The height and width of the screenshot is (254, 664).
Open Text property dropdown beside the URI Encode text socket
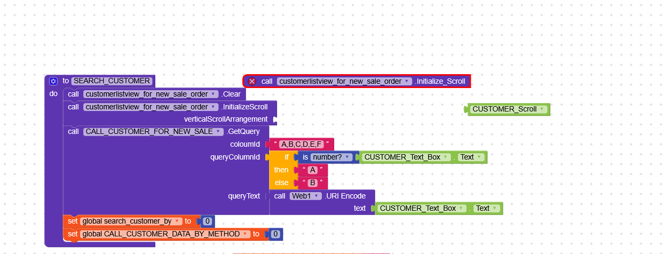[487, 208]
